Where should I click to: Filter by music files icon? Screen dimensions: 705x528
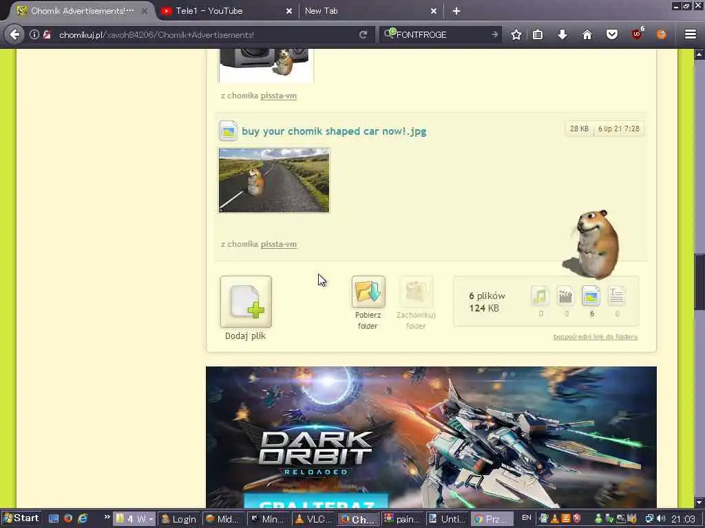pyautogui.click(x=540, y=296)
